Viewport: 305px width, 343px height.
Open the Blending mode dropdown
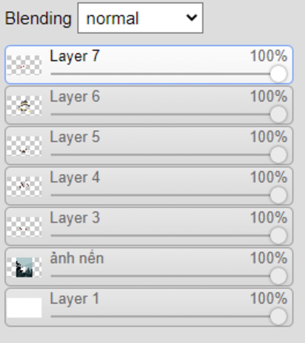click(x=140, y=18)
